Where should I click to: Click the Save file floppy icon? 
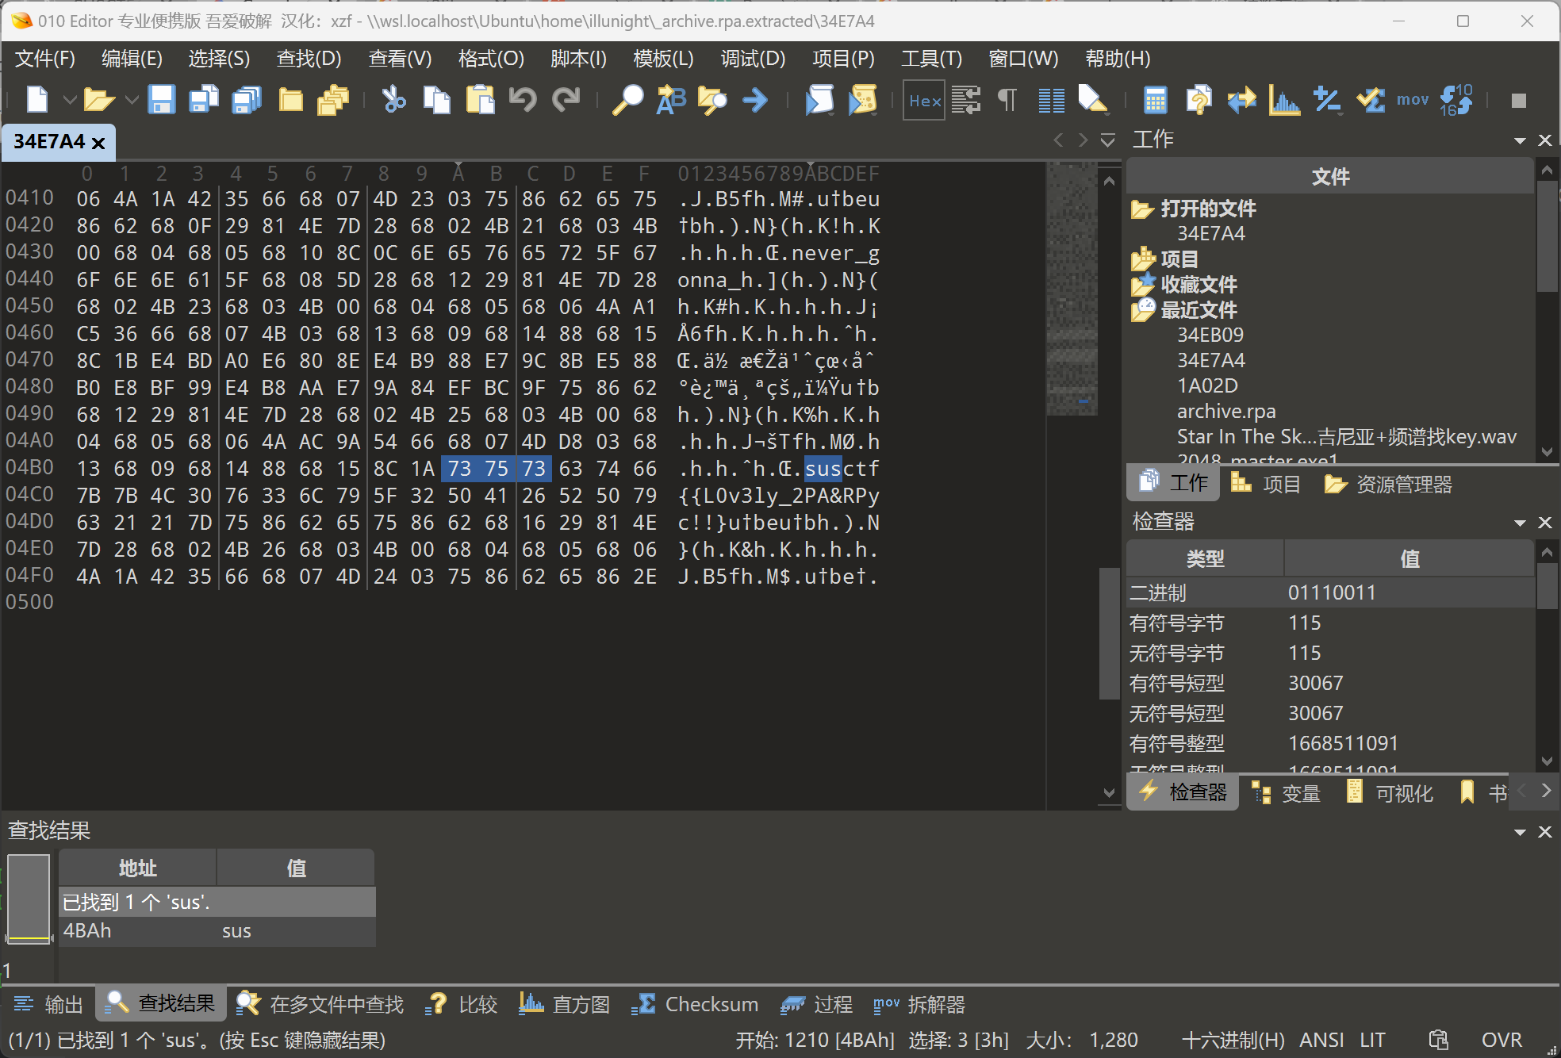[161, 100]
